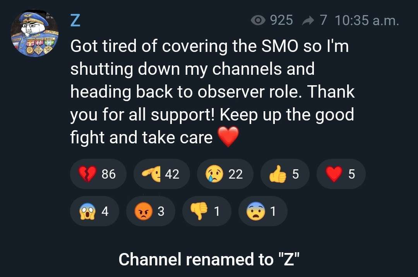Select the message text about SMO
The width and height of the screenshot is (418, 277).
point(212,91)
